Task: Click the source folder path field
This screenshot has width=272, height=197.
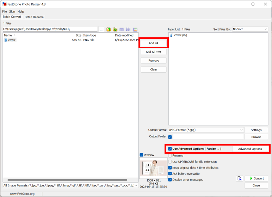Action: click(x=50, y=29)
